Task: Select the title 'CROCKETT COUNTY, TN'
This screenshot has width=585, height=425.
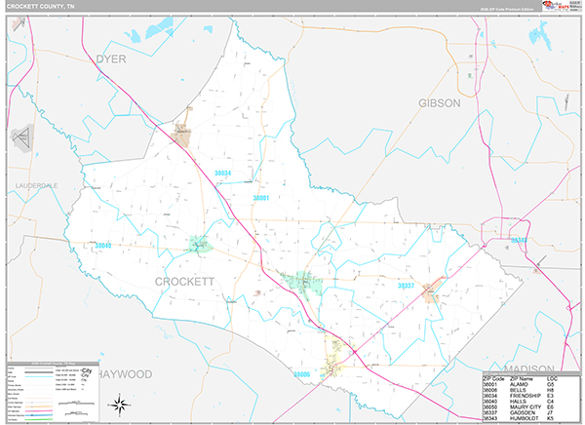Action: (x=40, y=7)
